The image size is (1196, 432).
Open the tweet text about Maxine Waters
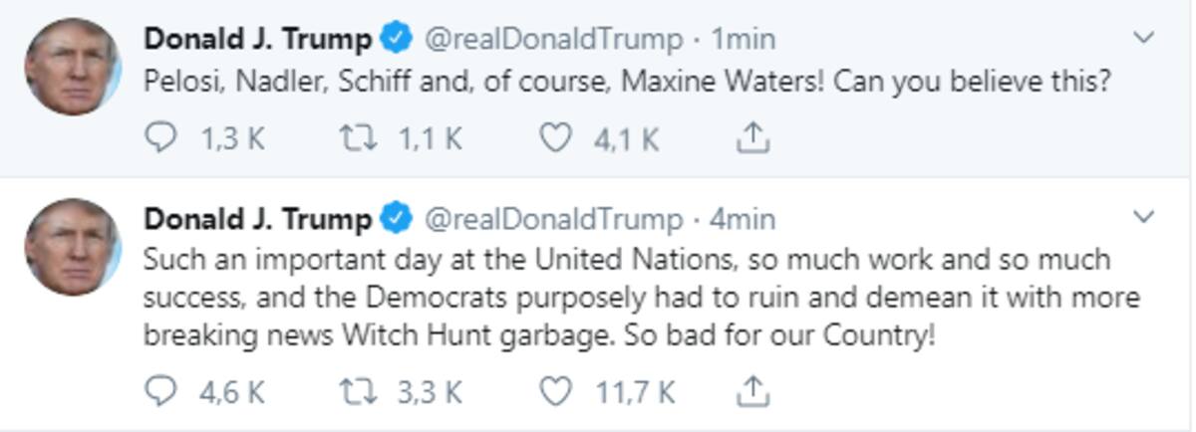[627, 82]
